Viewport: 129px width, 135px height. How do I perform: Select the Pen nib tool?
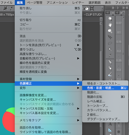tap(110, 62)
